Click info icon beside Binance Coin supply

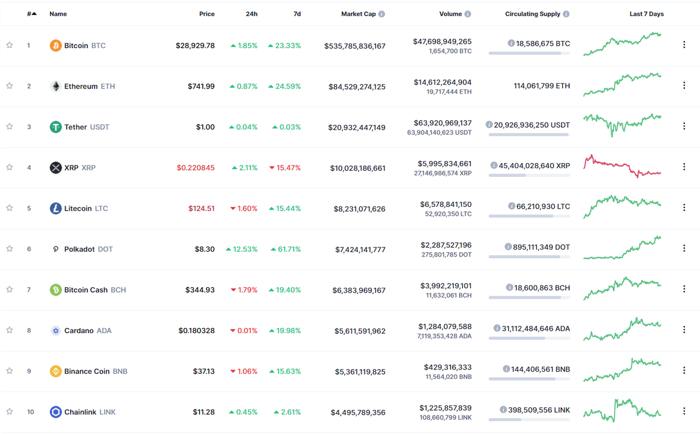506,369
